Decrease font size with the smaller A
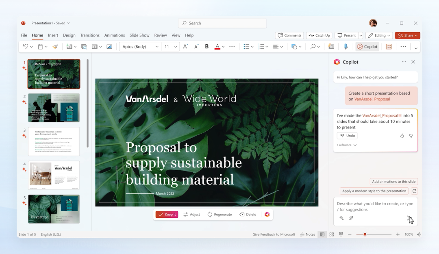Image resolution: width=439 pixels, height=254 pixels. [196, 47]
